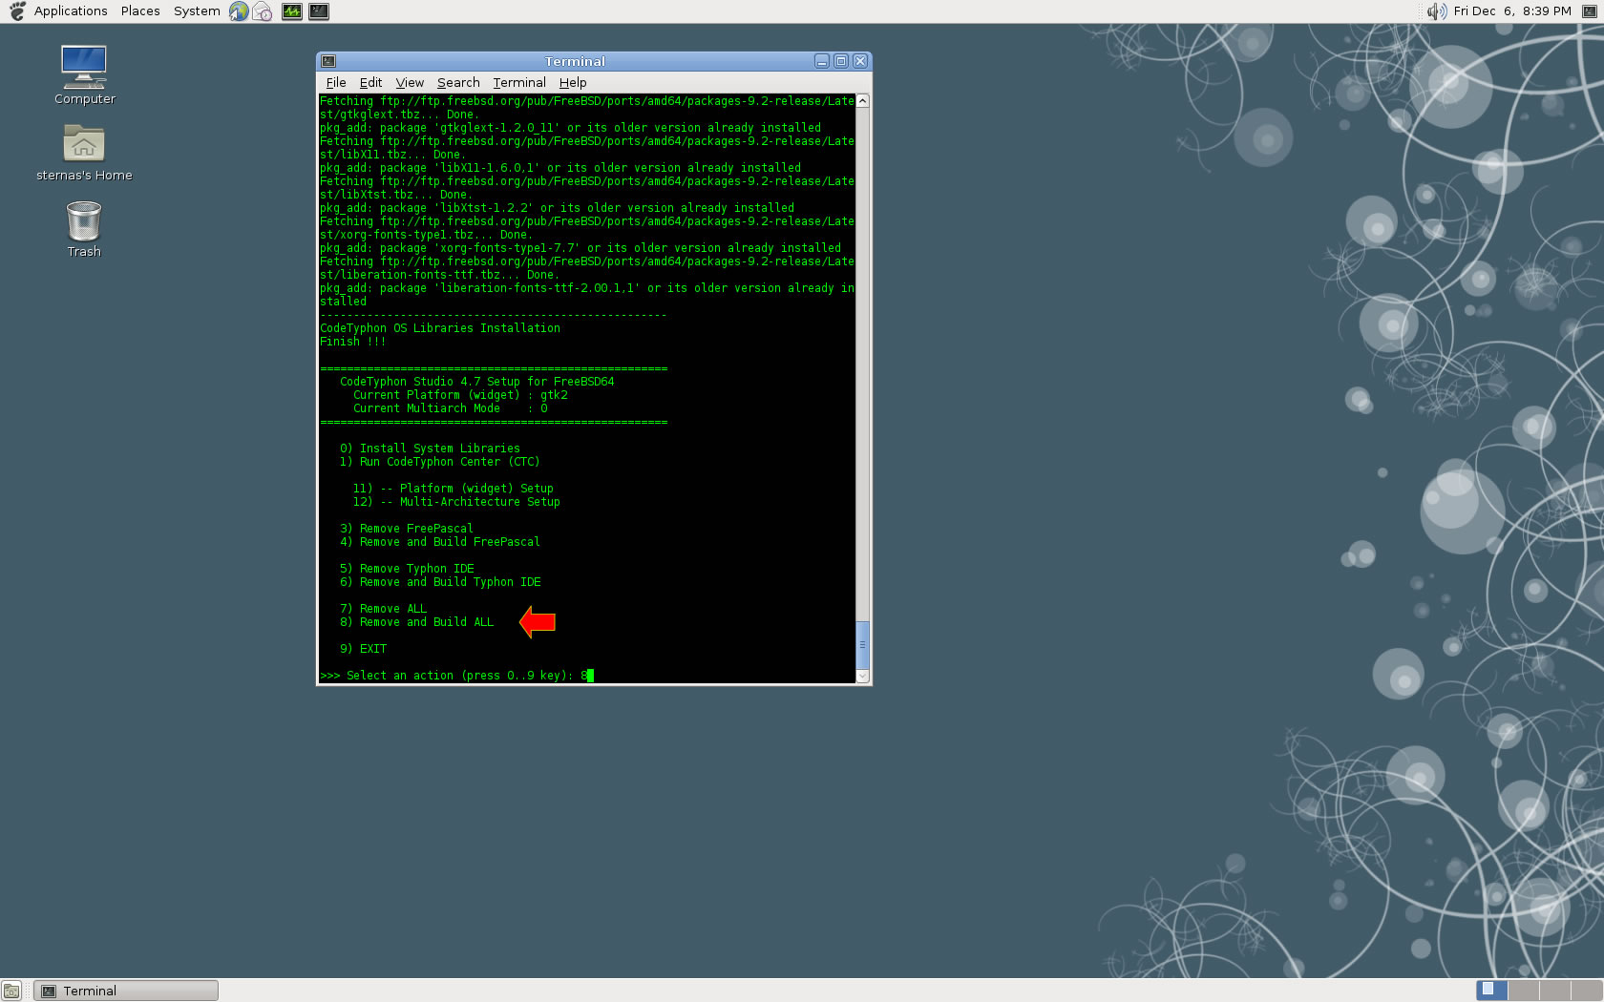Click the terminal scrollbar up arrow
This screenshot has width=1604, height=1002.
(x=862, y=100)
